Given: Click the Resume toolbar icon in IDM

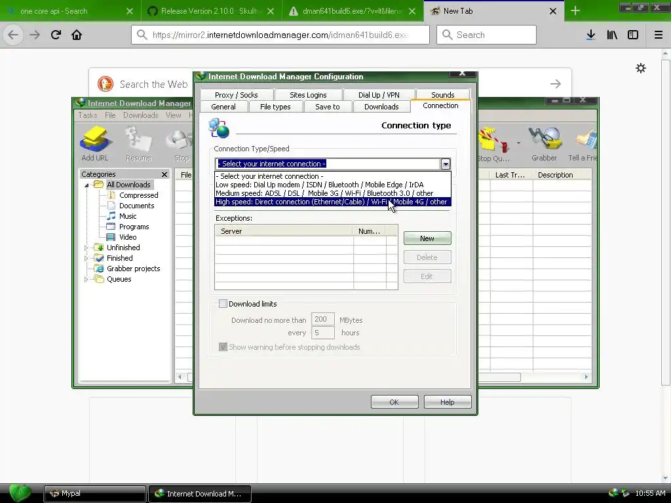Looking at the screenshot, I should click(x=138, y=144).
